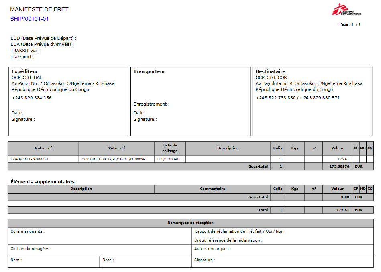Screen dimensions: 381x272
Task: Open the SHIP/00101-01 reference link
Action: pyautogui.click(x=29, y=19)
